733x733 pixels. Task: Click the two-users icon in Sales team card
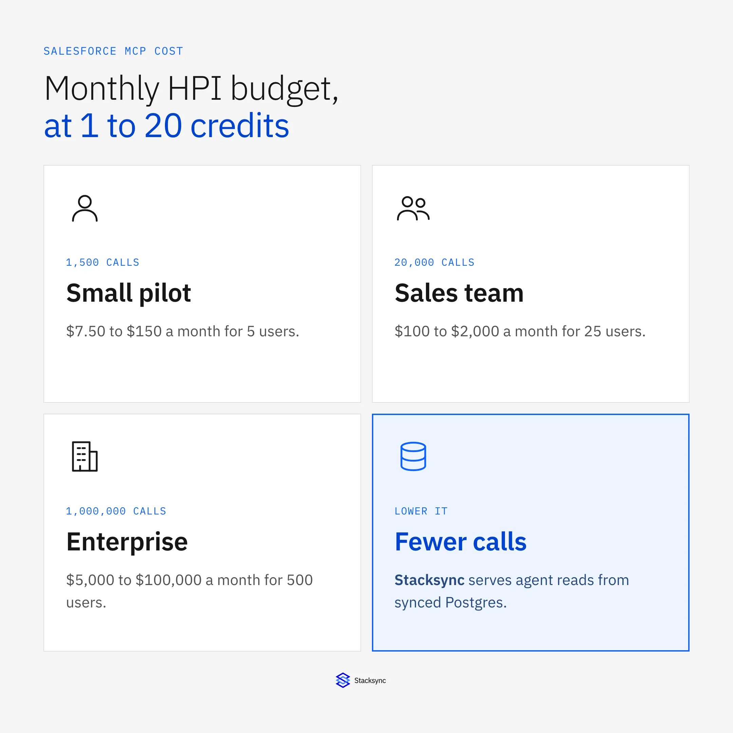tap(413, 208)
